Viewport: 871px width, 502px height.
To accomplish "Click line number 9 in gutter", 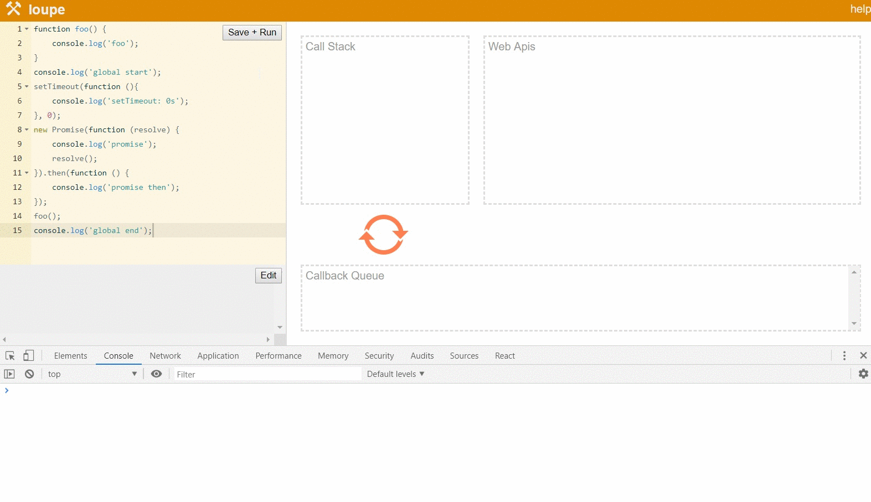I will [x=19, y=144].
